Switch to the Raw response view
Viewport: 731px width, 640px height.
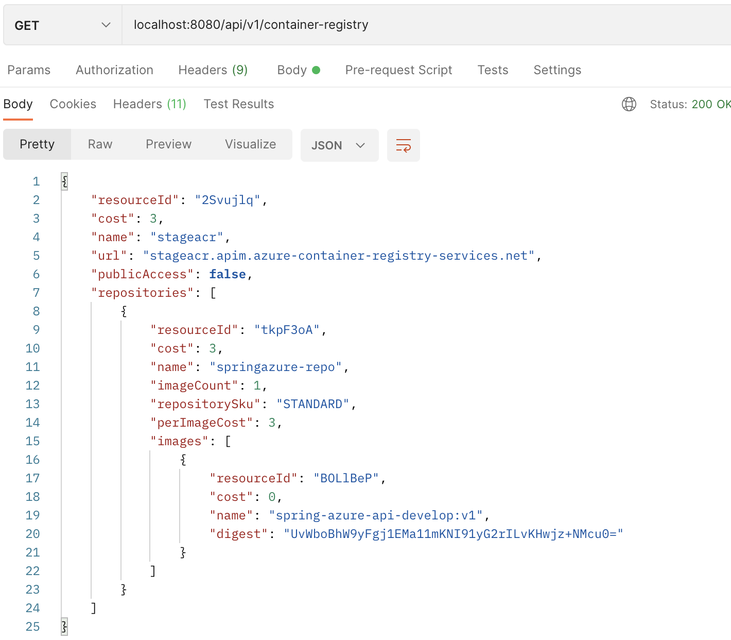(99, 144)
